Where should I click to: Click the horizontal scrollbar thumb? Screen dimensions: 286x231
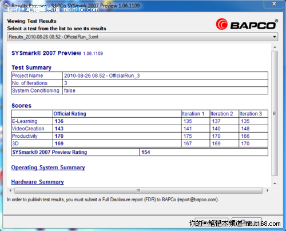[138, 190]
